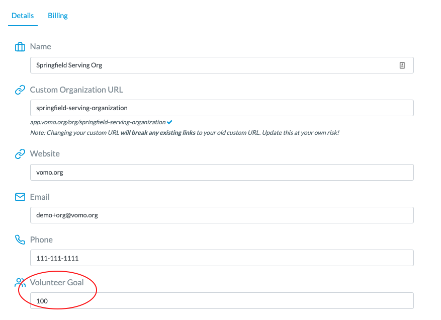Select the Details tab
This screenshot has width=441, height=320.
23,16
